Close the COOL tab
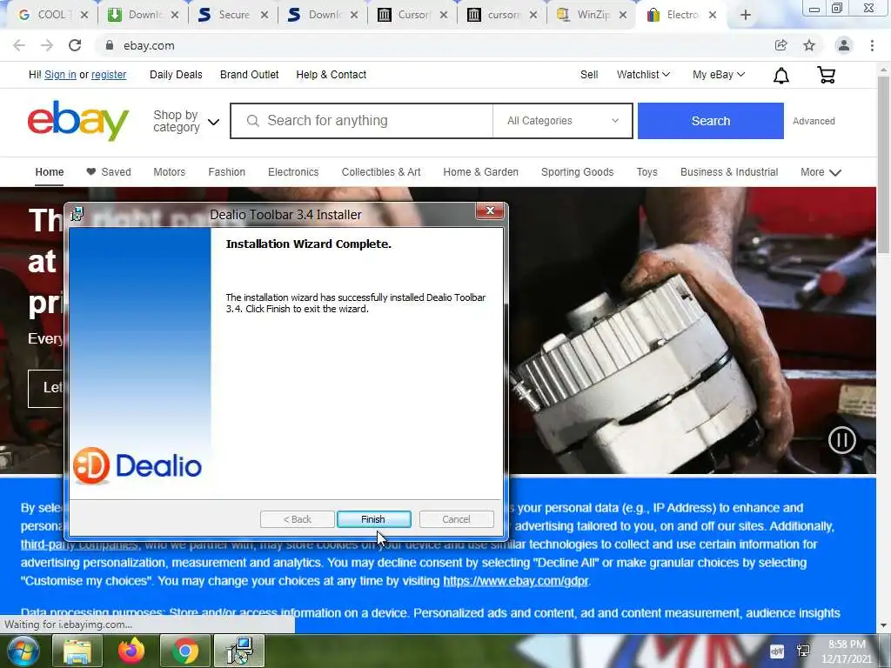This screenshot has height=668, width=891. coord(84,15)
